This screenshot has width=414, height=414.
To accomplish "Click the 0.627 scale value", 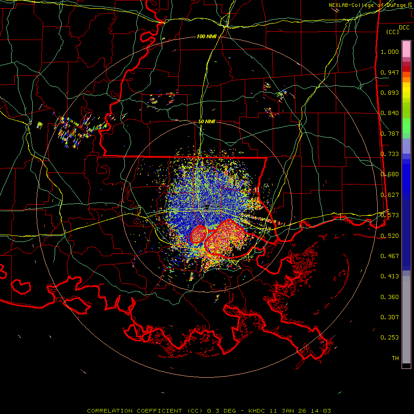I will click(390, 195).
